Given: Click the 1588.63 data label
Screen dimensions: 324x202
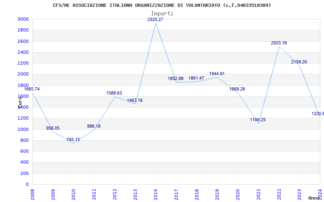Looking at the screenshot, I should pyautogui.click(x=114, y=93).
